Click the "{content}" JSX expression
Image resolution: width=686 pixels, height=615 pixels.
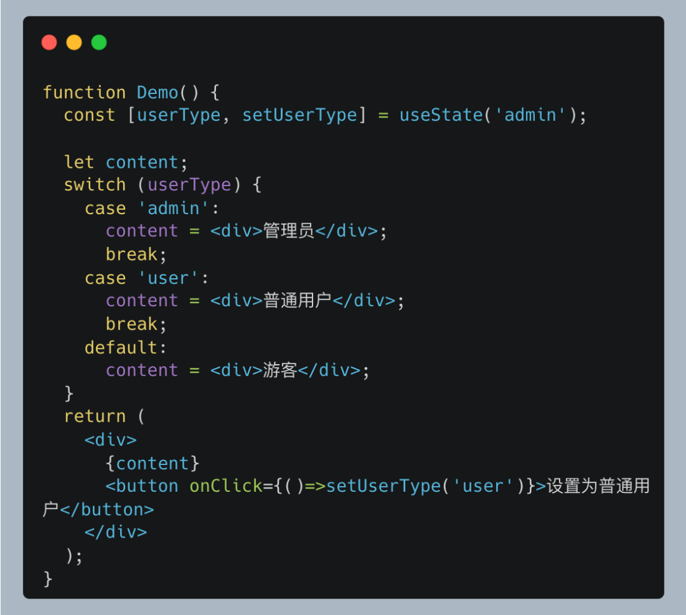coord(152,464)
